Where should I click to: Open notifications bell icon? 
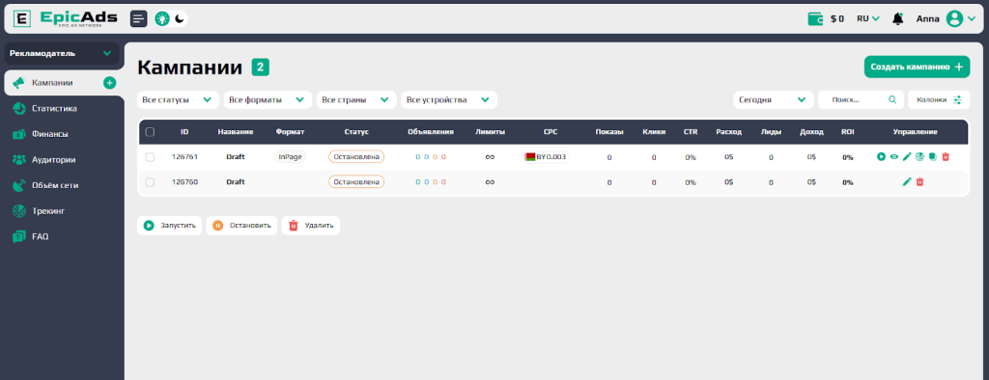pyautogui.click(x=897, y=19)
